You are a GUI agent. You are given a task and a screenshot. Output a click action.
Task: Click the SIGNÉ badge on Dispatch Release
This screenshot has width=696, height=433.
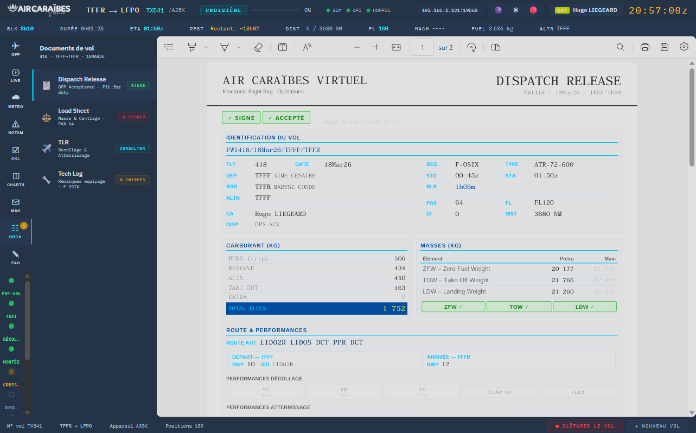point(138,85)
